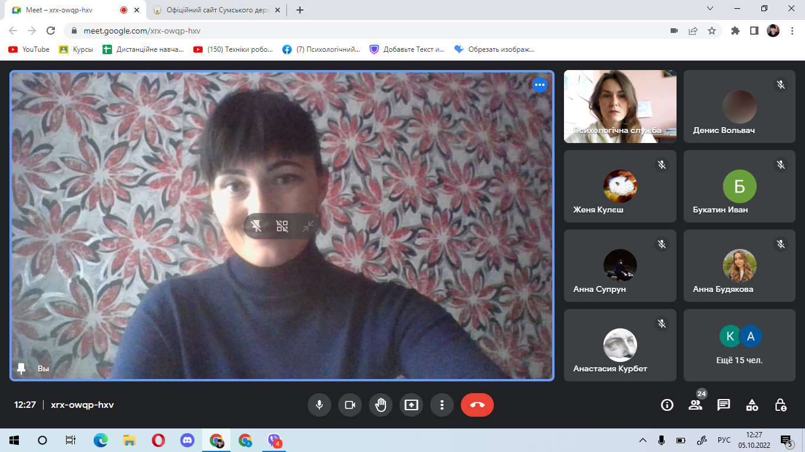Open Windows Start menu
Viewport: 805px width, 452px height.
[14, 440]
